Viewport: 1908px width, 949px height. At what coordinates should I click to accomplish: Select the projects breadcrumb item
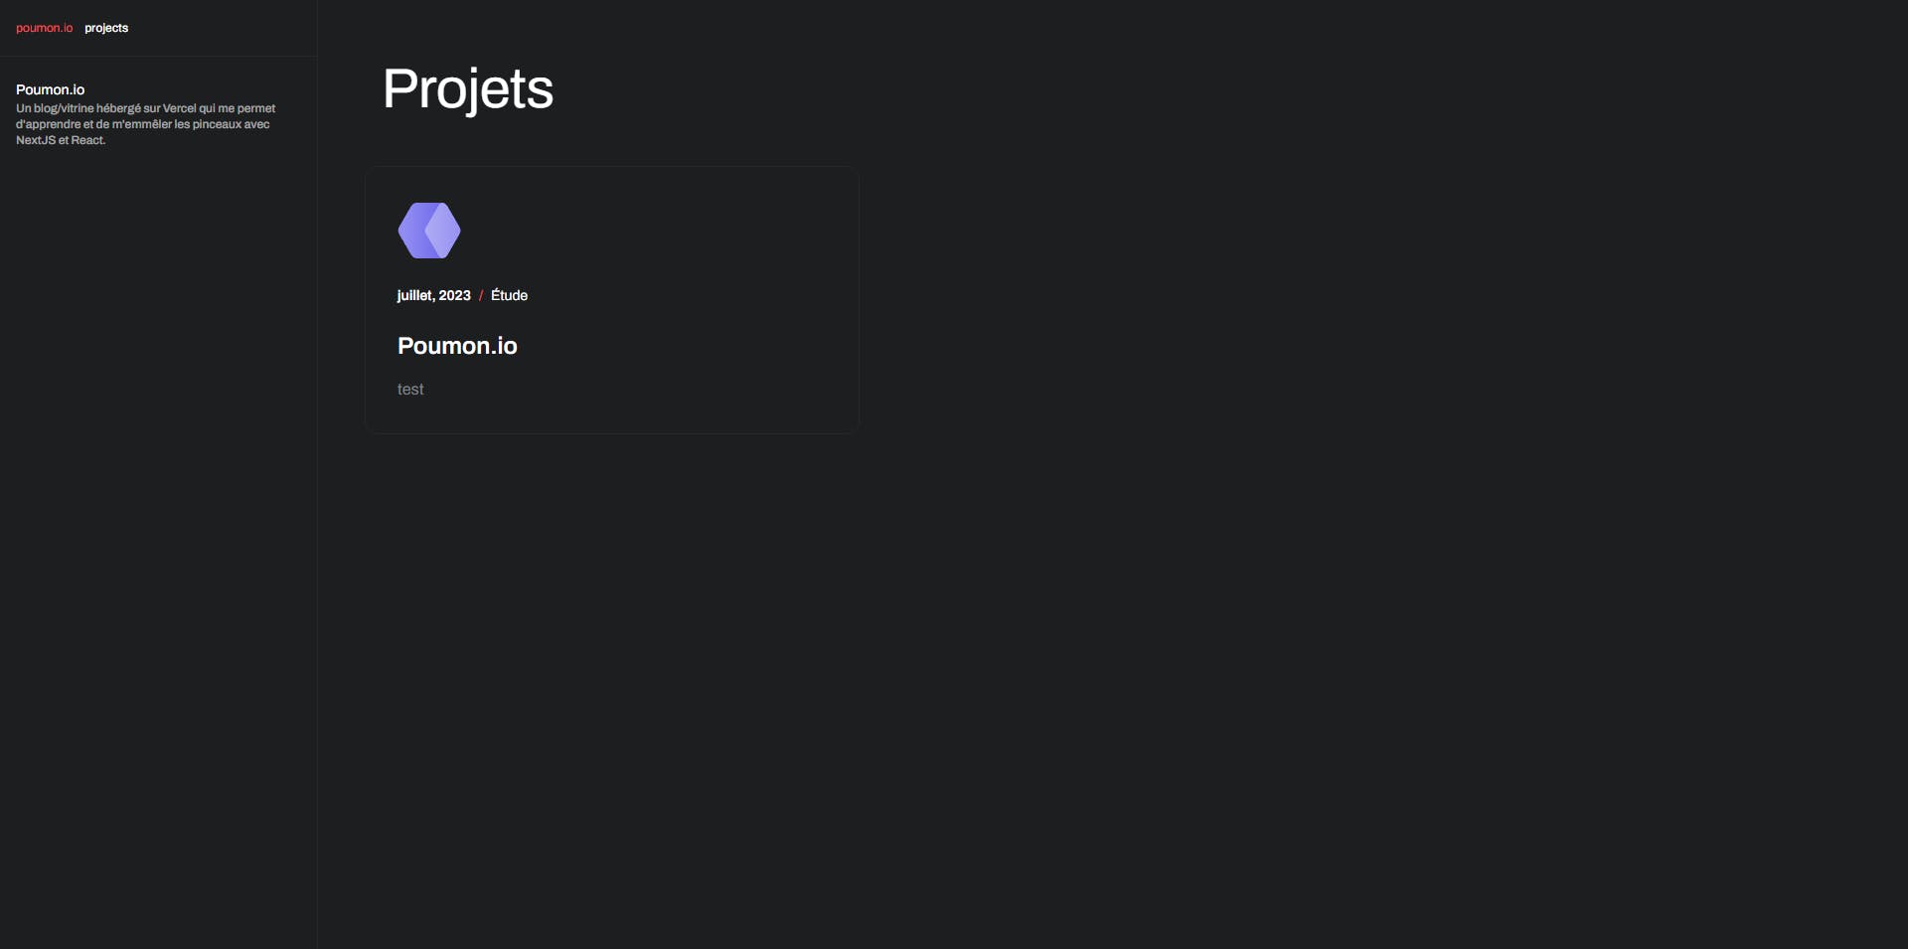tap(106, 28)
